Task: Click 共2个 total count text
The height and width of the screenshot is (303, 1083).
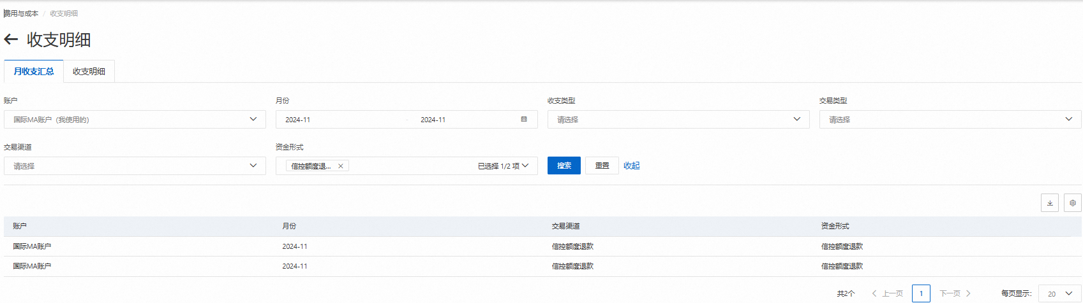Action: point(846,293)
